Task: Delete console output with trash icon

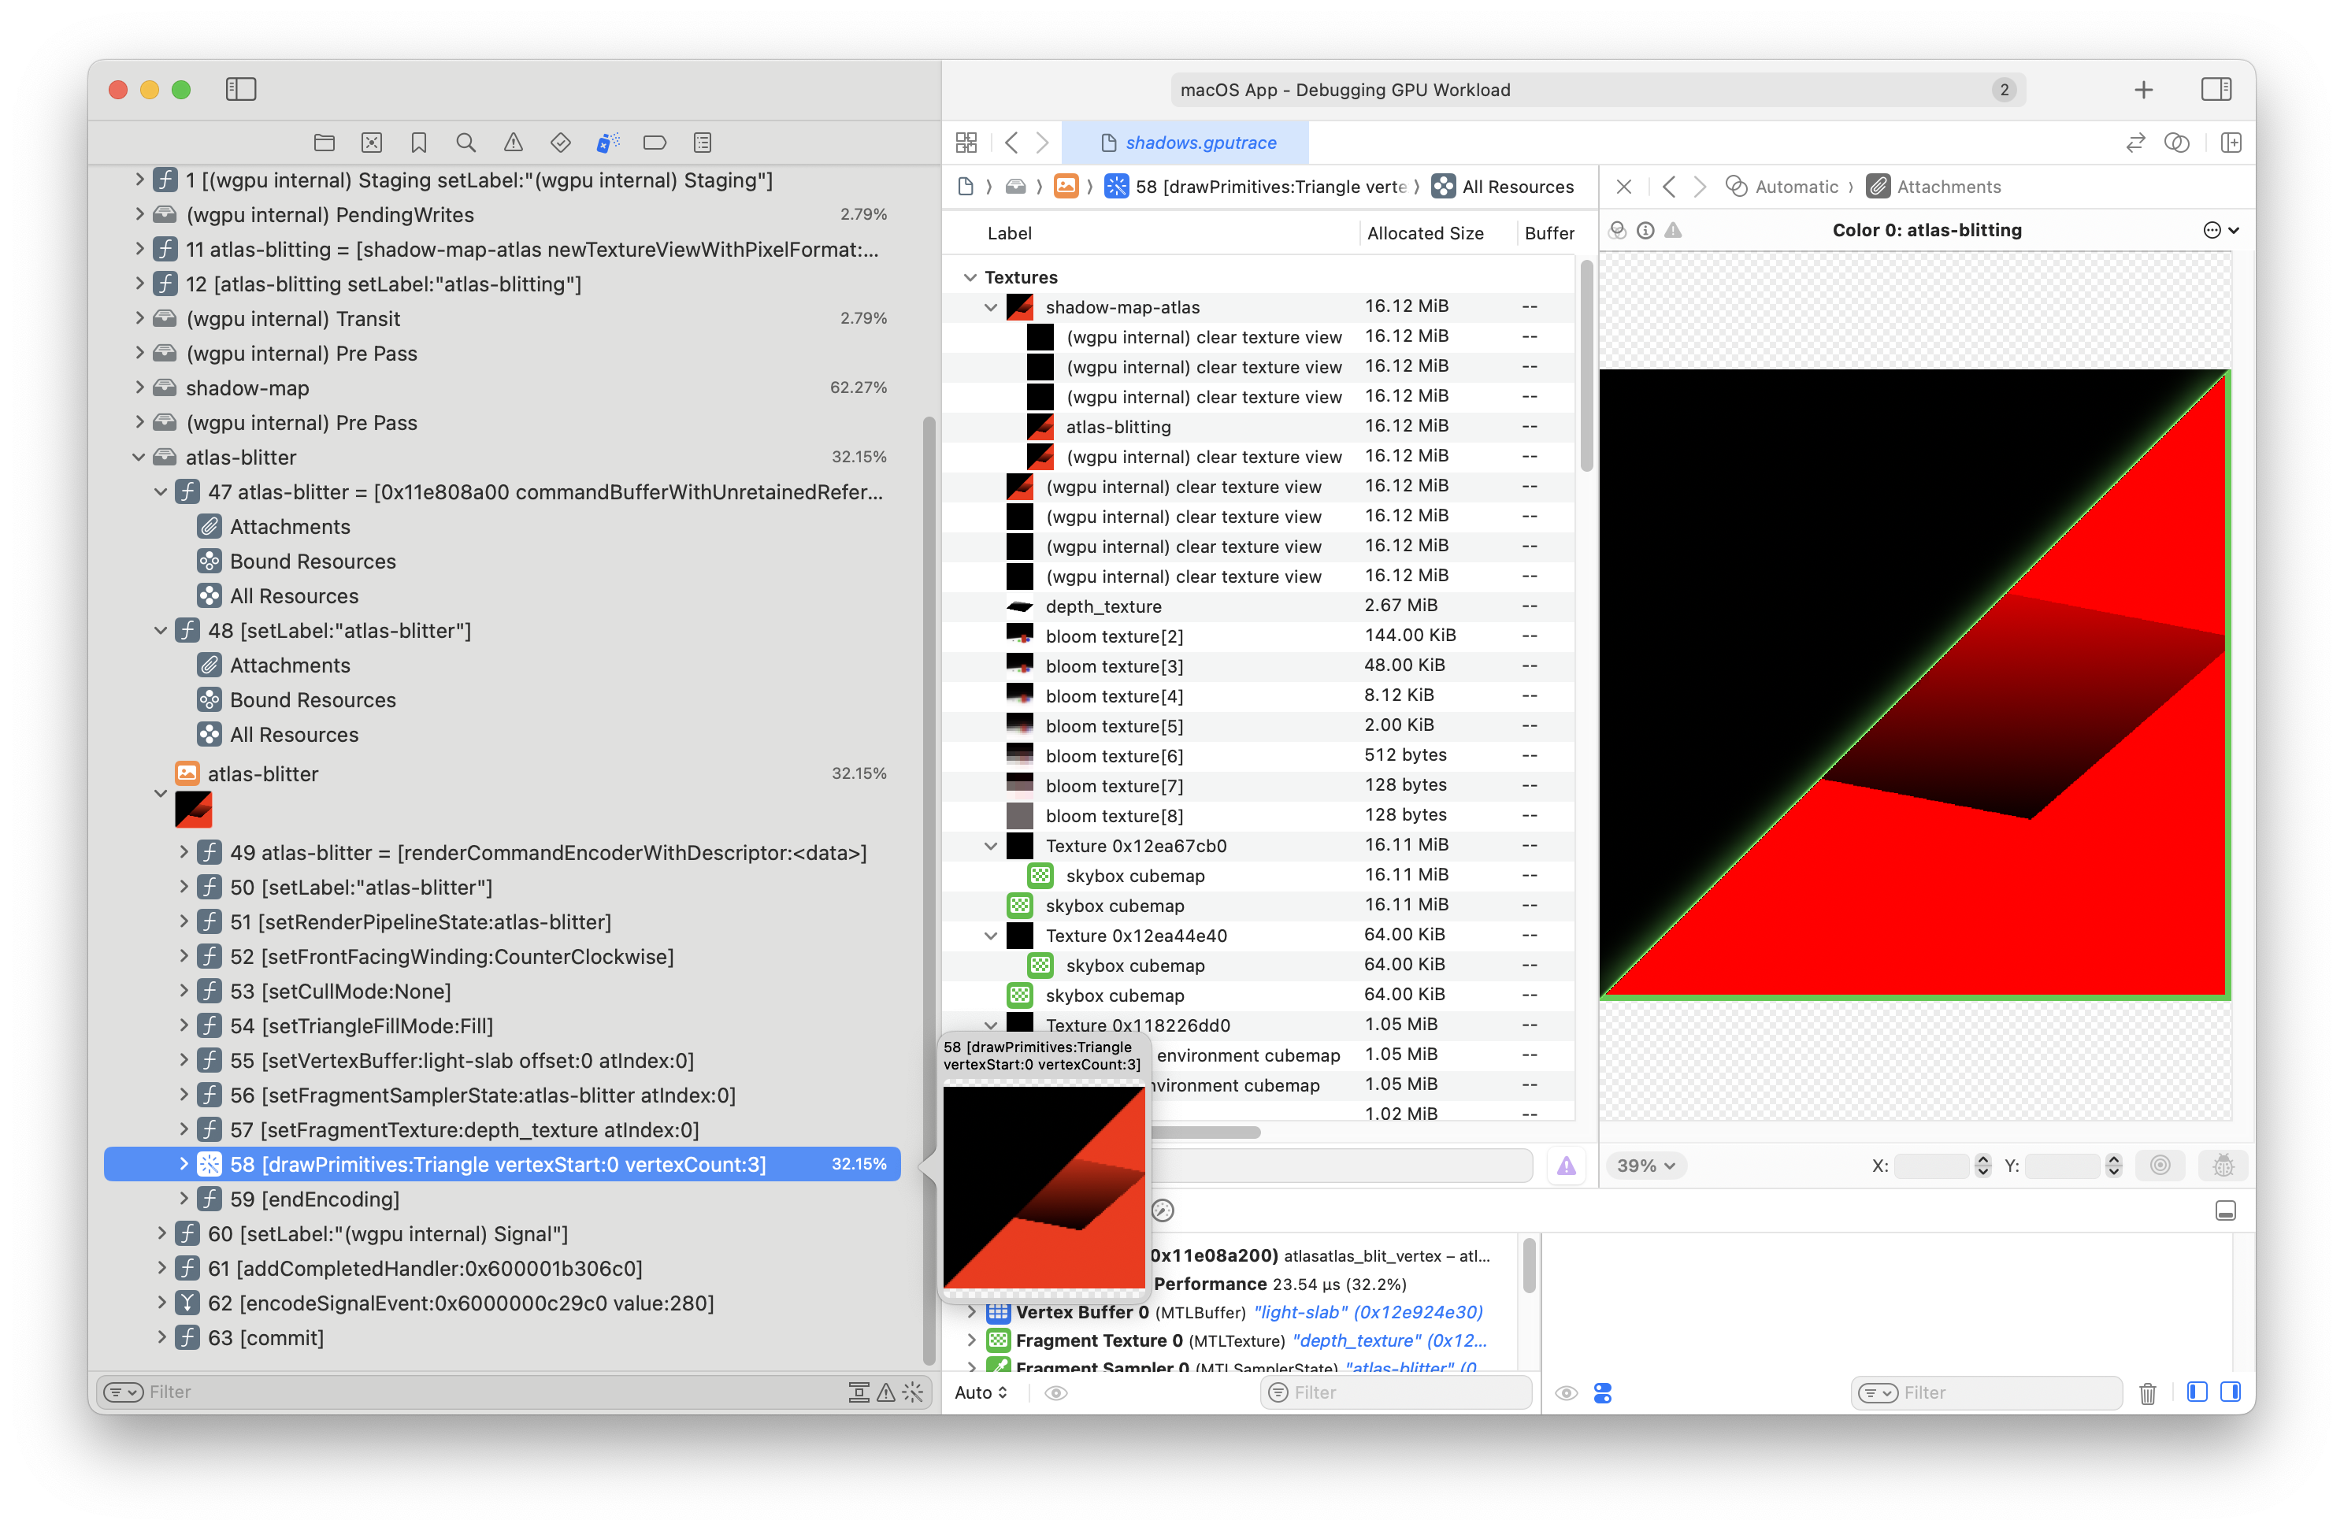Action: (2148, 1393)
